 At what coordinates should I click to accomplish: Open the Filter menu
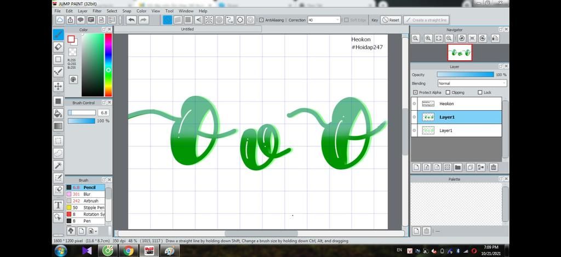tap(97, 11)
